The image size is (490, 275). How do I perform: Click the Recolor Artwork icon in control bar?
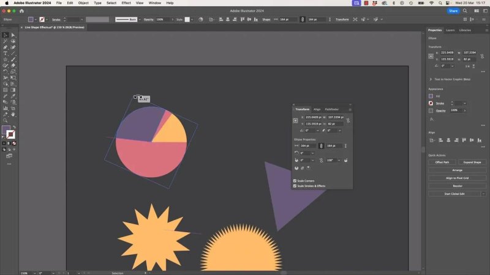[201, 20]
